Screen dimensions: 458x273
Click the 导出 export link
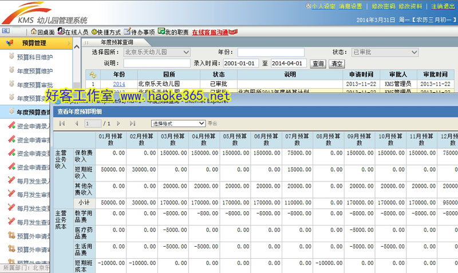coord(212,124)
